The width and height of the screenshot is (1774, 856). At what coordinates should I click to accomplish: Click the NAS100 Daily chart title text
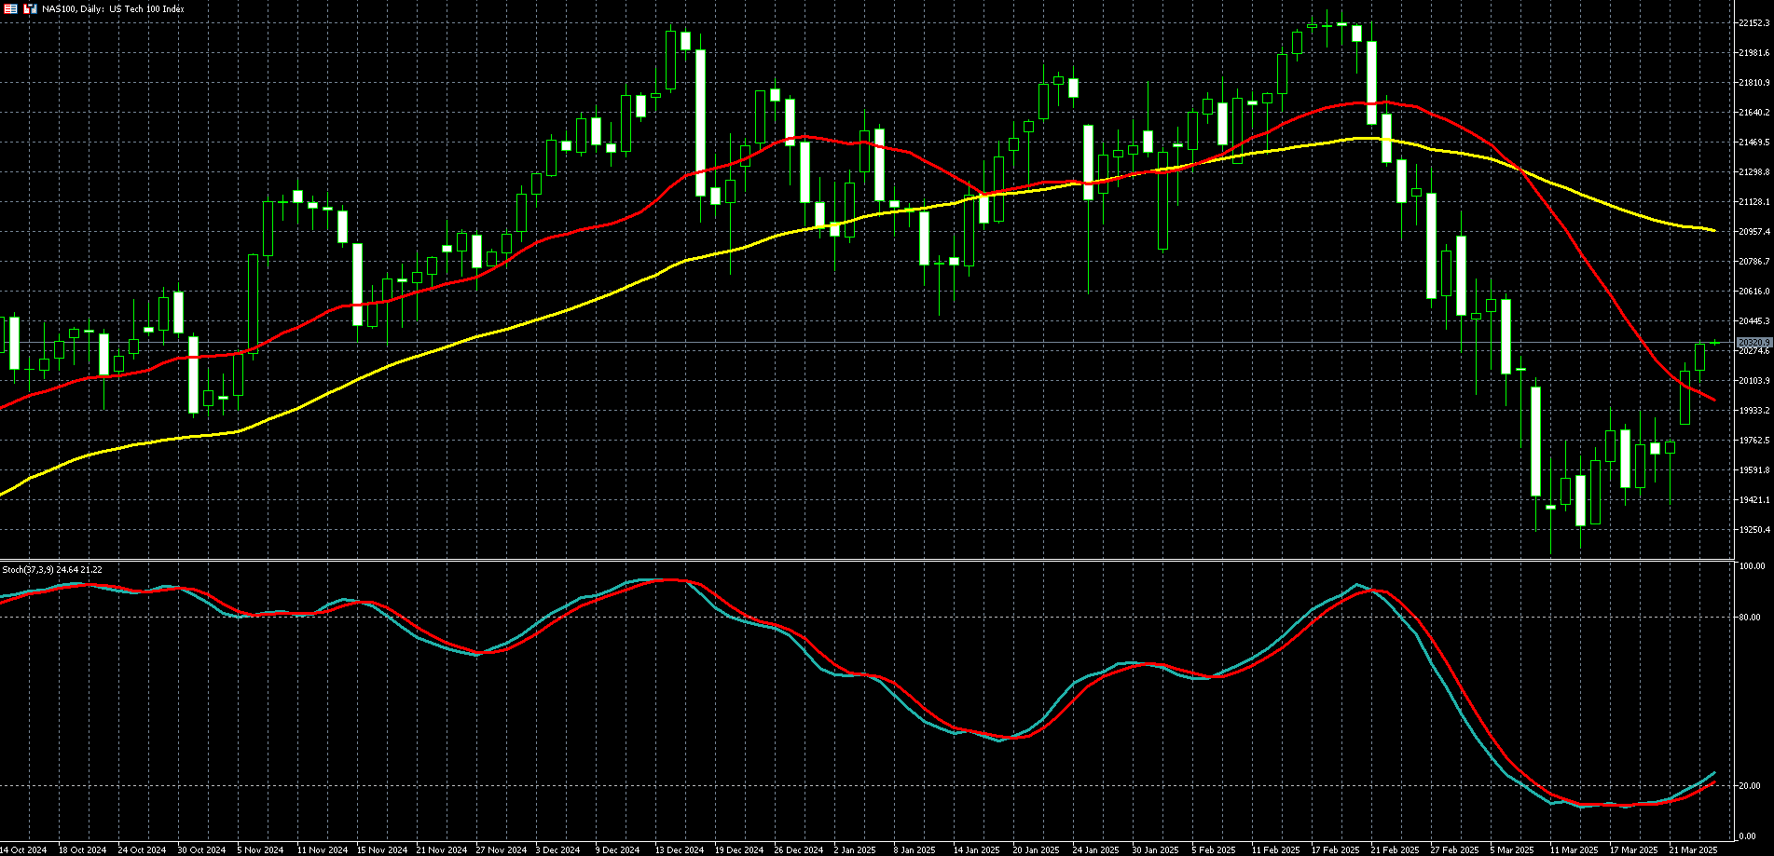[113, 9]
